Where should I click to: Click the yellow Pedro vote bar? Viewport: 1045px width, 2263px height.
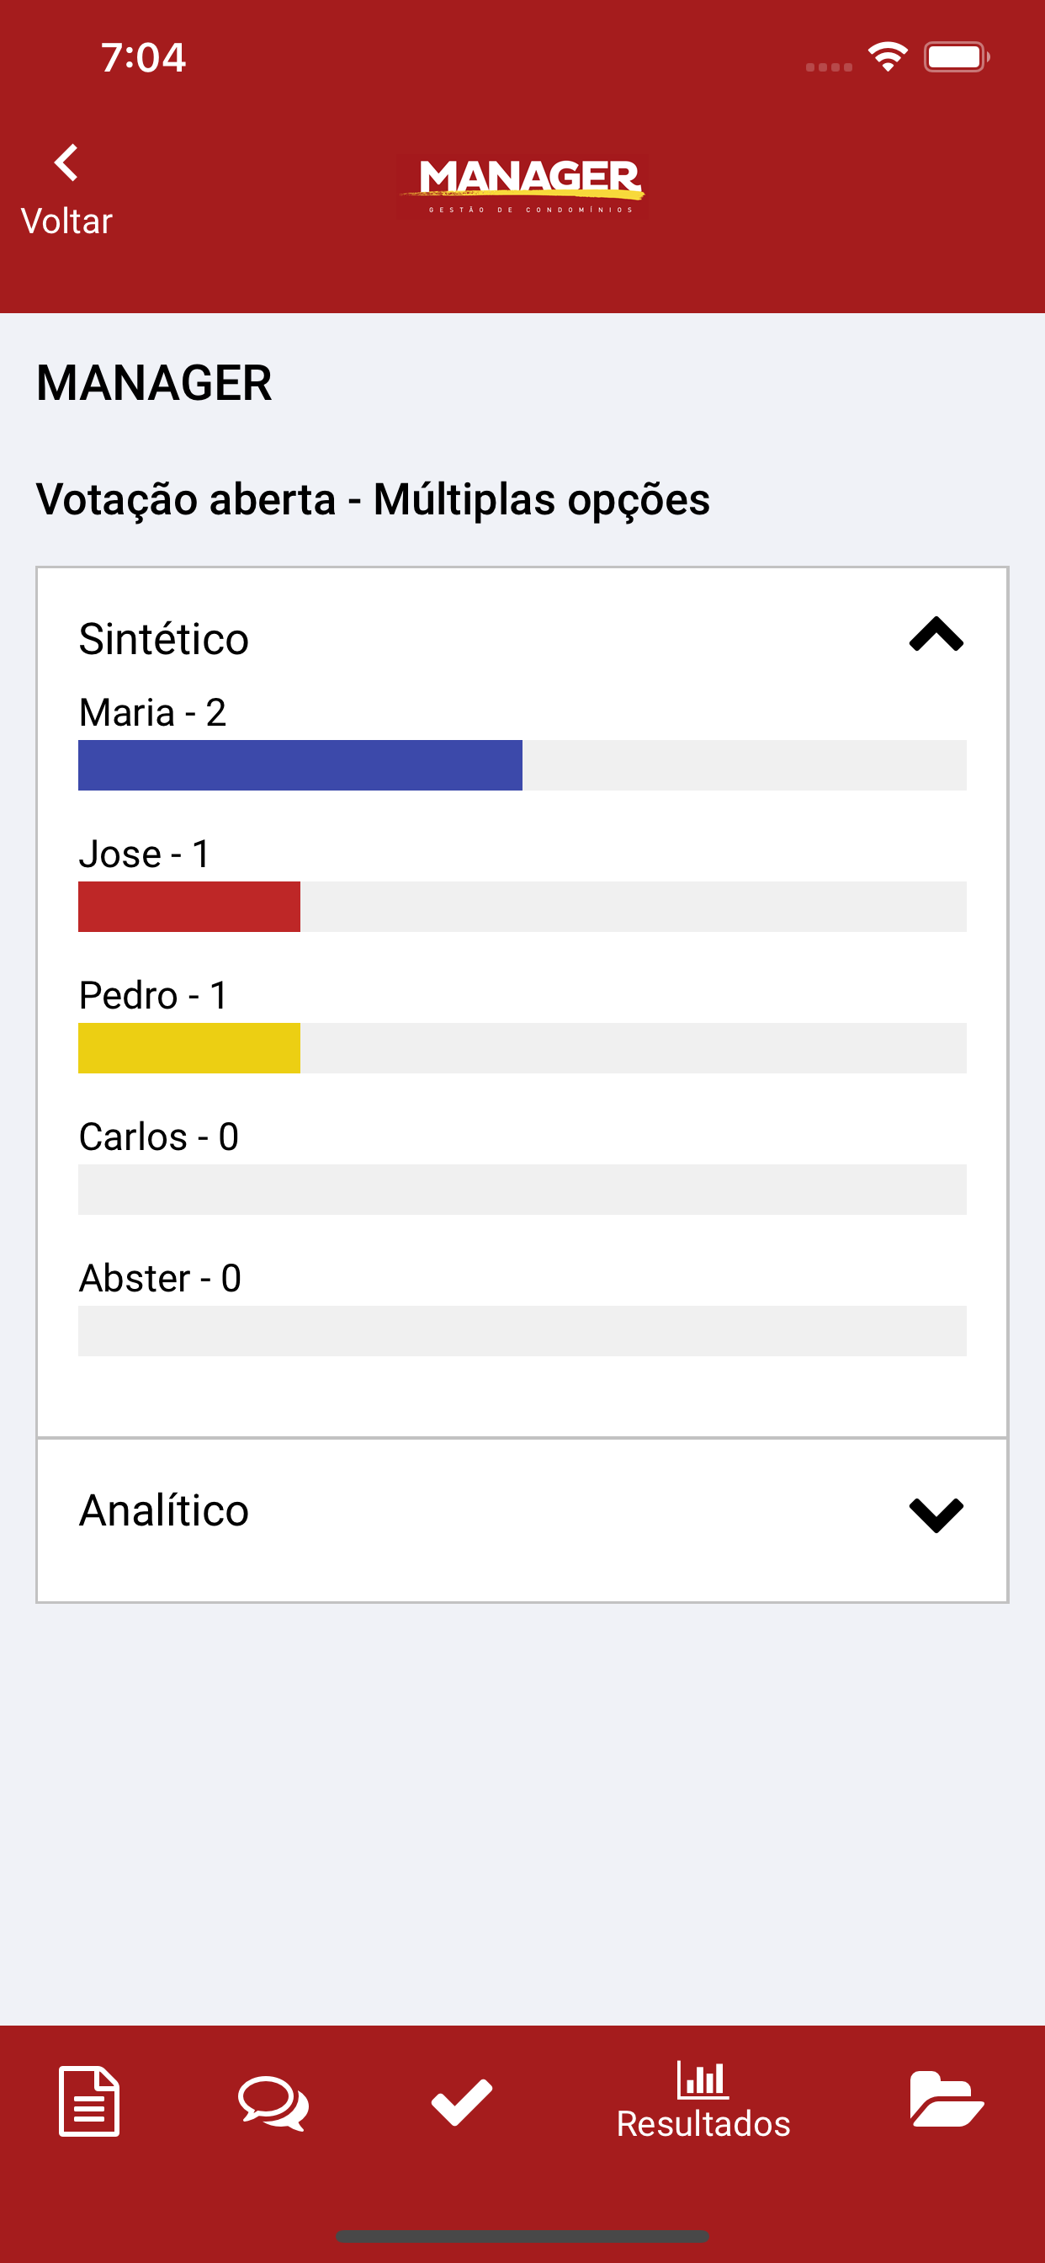[188, 1048]
